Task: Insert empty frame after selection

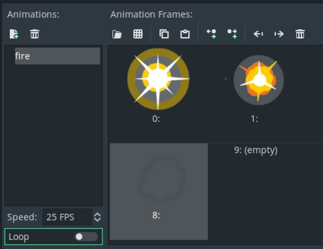Action: point(232,34)
